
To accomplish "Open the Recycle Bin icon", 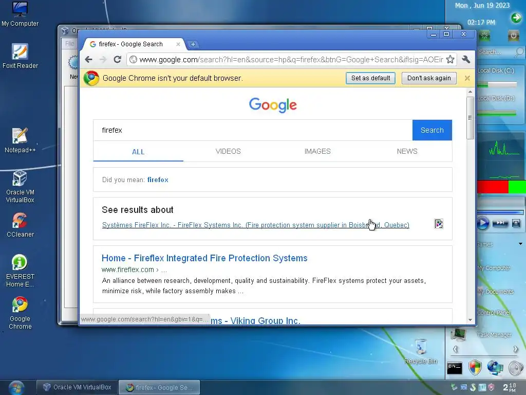I will click(421, 351).
